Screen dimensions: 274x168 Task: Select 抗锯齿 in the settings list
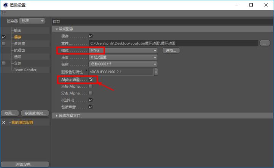point(19,50)
